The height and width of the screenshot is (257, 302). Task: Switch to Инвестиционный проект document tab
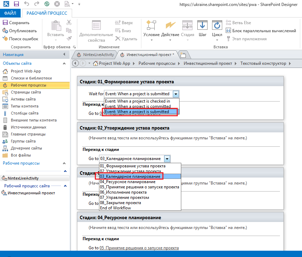[147, 55]
